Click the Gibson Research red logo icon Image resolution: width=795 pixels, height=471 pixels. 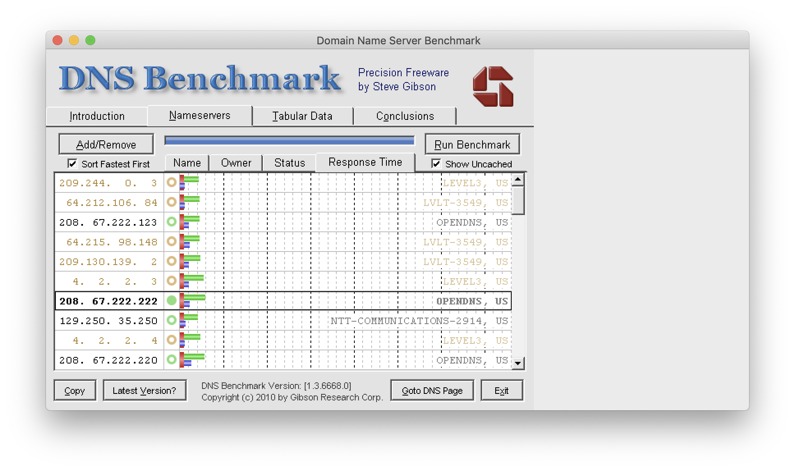[x=493, y=87]
